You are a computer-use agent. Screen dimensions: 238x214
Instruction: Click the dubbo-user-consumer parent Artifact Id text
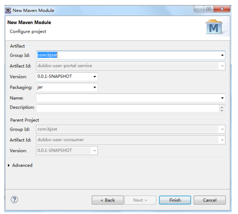pyautogui.click(x=61, y=140)
